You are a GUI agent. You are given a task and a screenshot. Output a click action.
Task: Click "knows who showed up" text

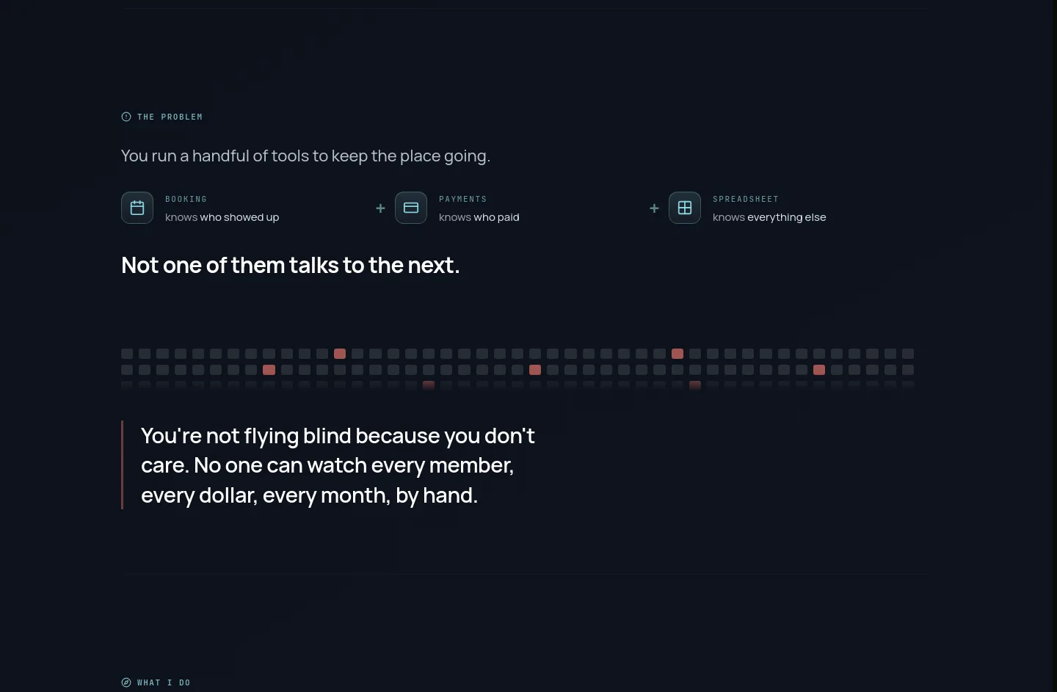[222, 217]
